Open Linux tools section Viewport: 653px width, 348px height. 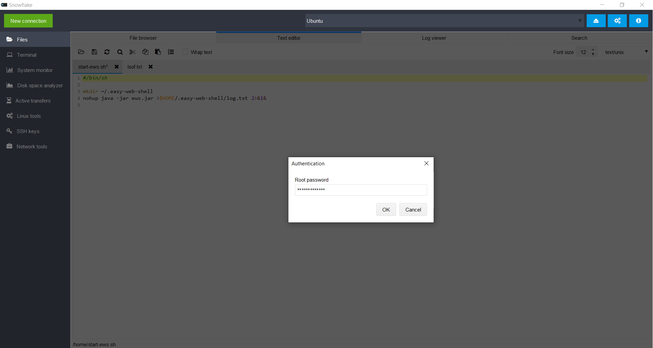(x=35, y=116)
